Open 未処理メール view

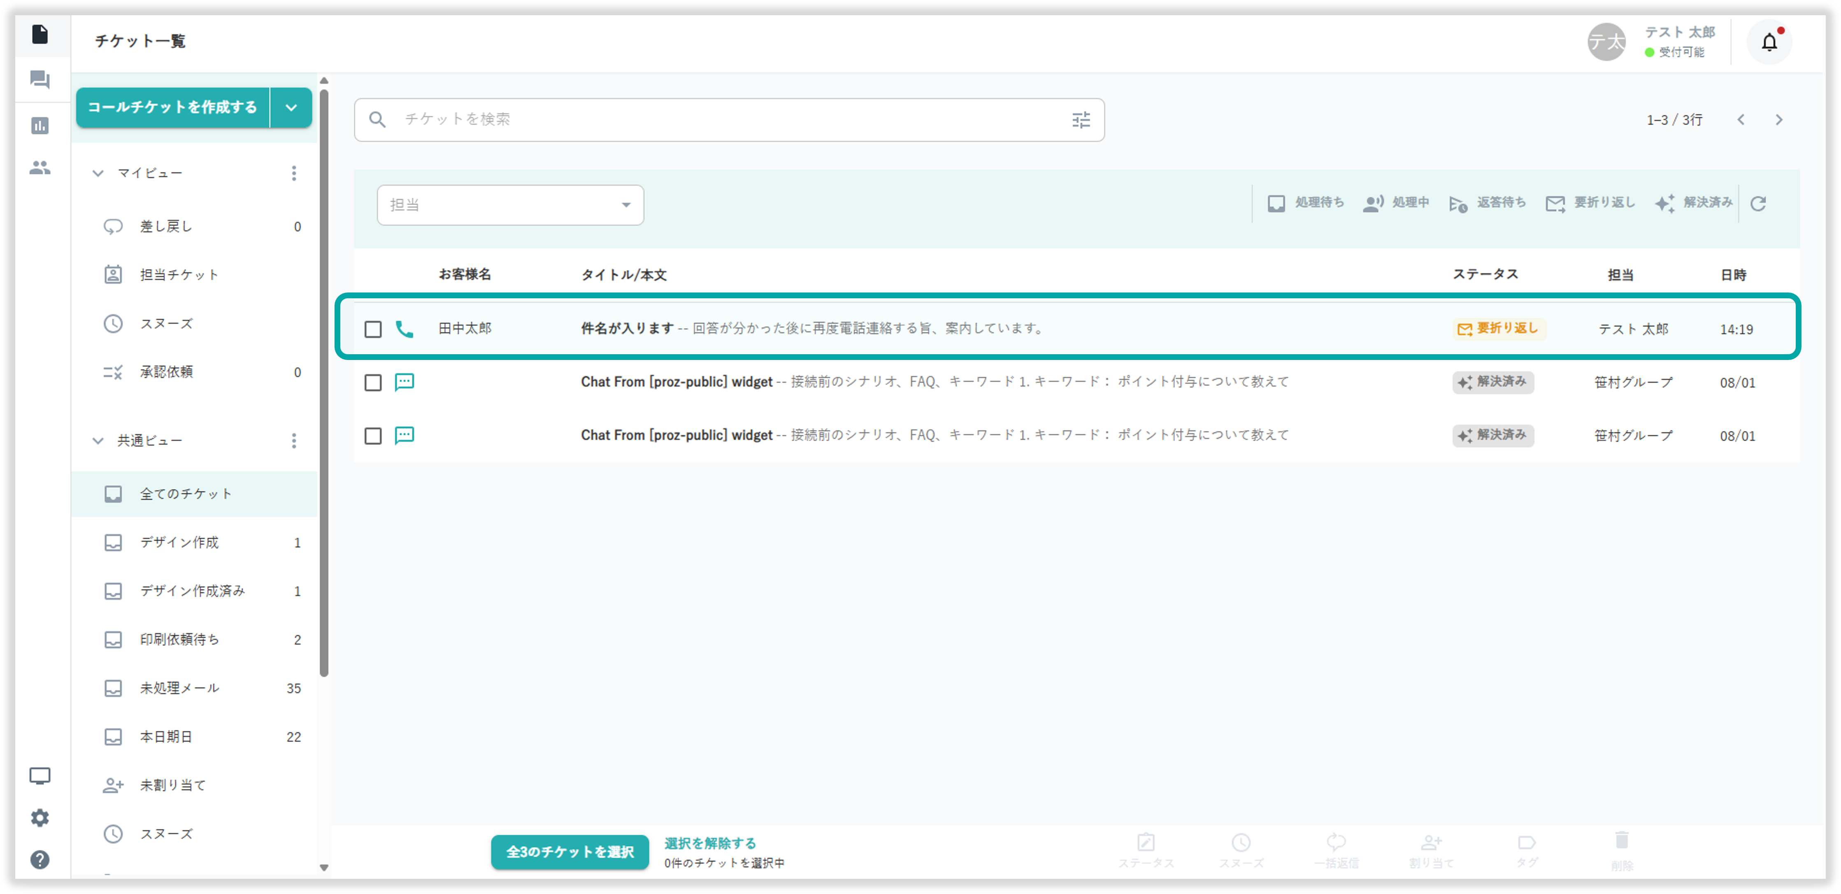point(179,688)
